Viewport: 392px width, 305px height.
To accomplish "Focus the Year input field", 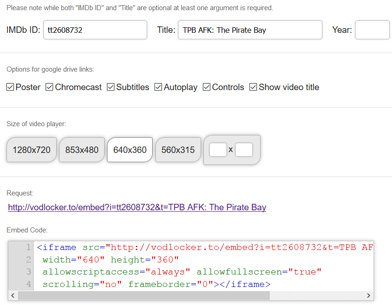I will (372, 30).
